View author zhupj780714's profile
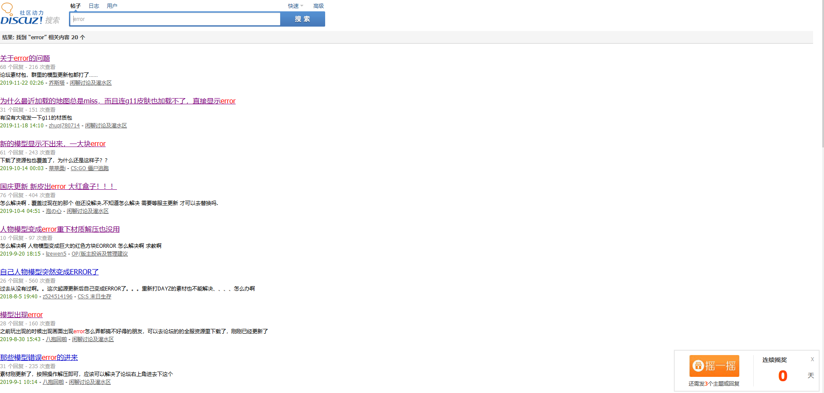824x393 pixels. coord(64,126)
